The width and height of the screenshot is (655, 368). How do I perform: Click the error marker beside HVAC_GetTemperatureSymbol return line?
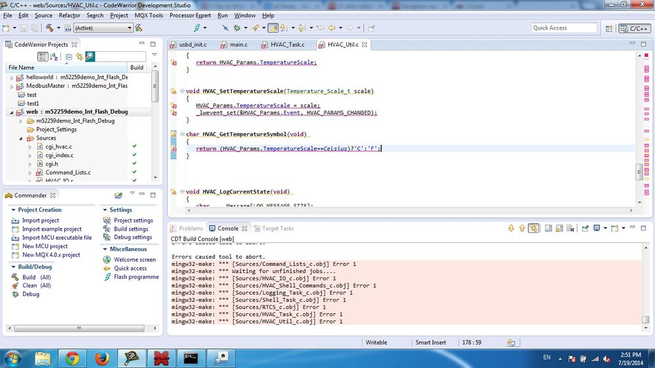tap(173, 149)
